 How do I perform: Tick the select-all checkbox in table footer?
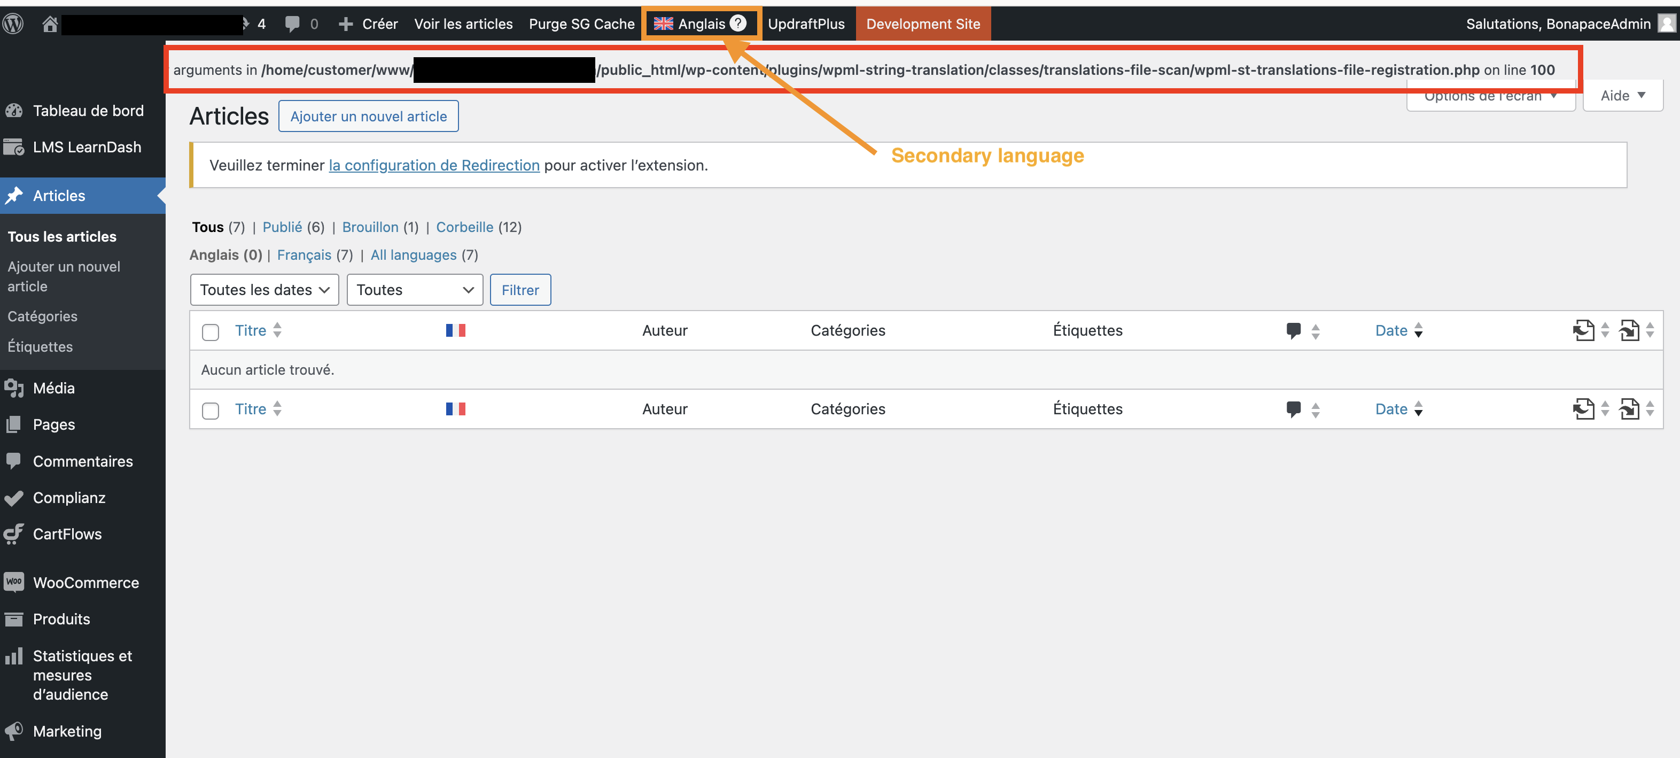(211, 411)
